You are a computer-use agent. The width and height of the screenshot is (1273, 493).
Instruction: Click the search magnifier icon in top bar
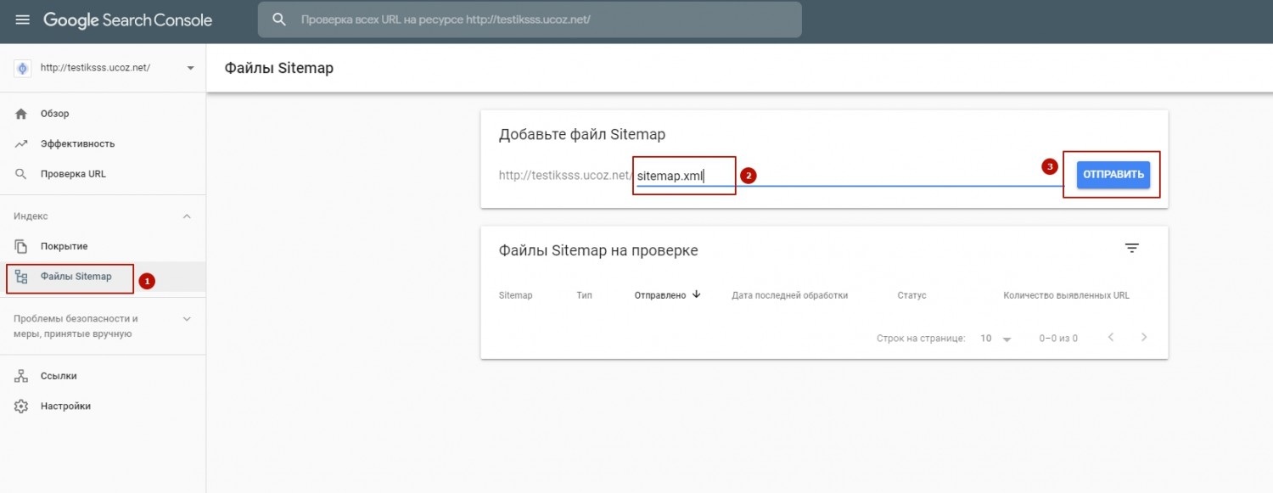pyautogui.click(x=278, y=20)
